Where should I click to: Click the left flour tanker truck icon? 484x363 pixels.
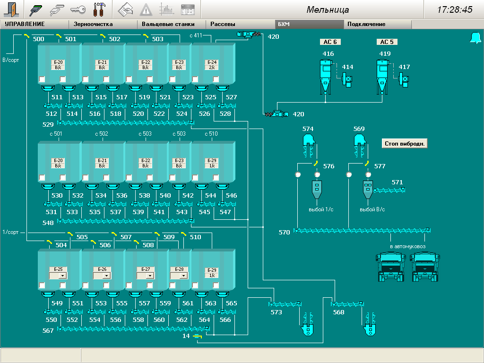390,268
